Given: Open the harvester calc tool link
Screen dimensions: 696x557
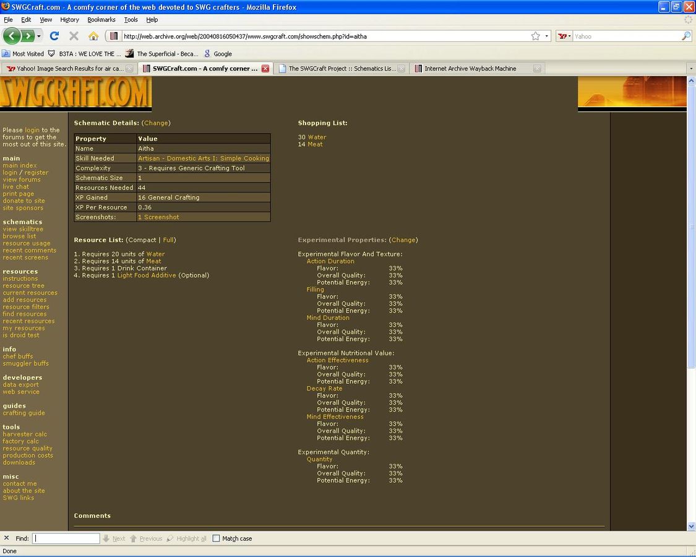Looking at the screenshot, I should (25, 434).
